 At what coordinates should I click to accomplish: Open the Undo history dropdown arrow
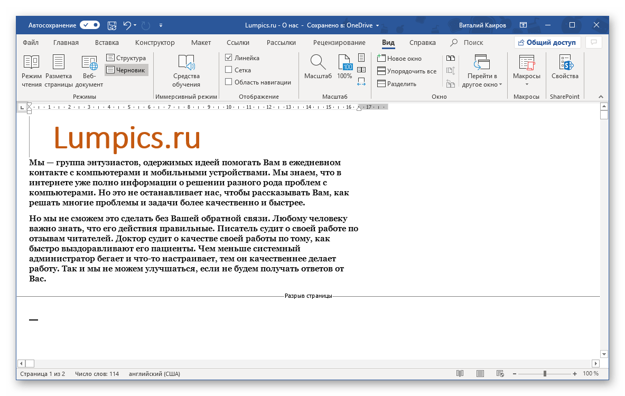pyautogui.click(x=135, y=25)
